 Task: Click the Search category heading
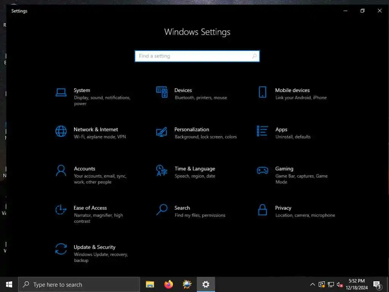182,208
